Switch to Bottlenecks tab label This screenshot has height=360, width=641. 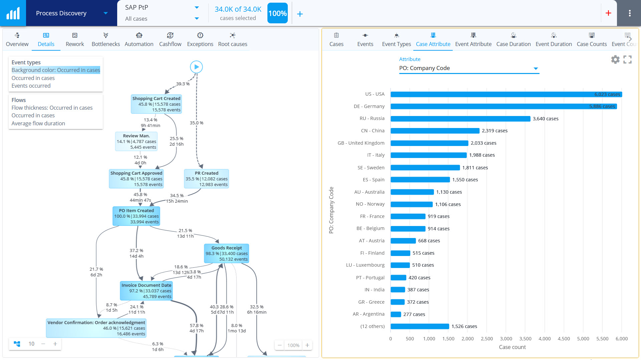[x=106, y=44]
